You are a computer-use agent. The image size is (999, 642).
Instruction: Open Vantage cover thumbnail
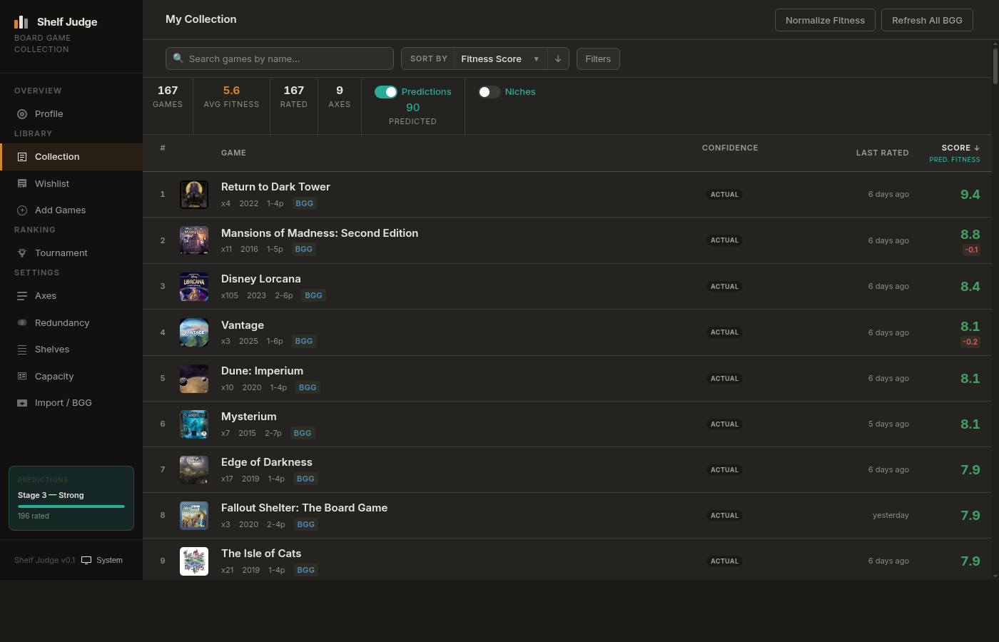click(x=194, y=332)
